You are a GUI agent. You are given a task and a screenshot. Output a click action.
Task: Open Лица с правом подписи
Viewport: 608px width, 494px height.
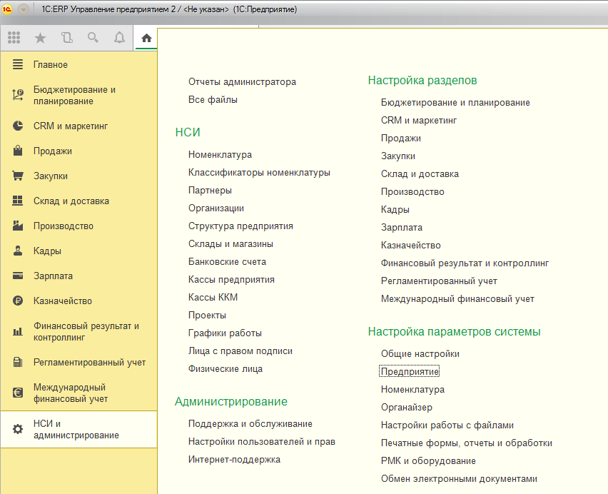tap(240, 351)
